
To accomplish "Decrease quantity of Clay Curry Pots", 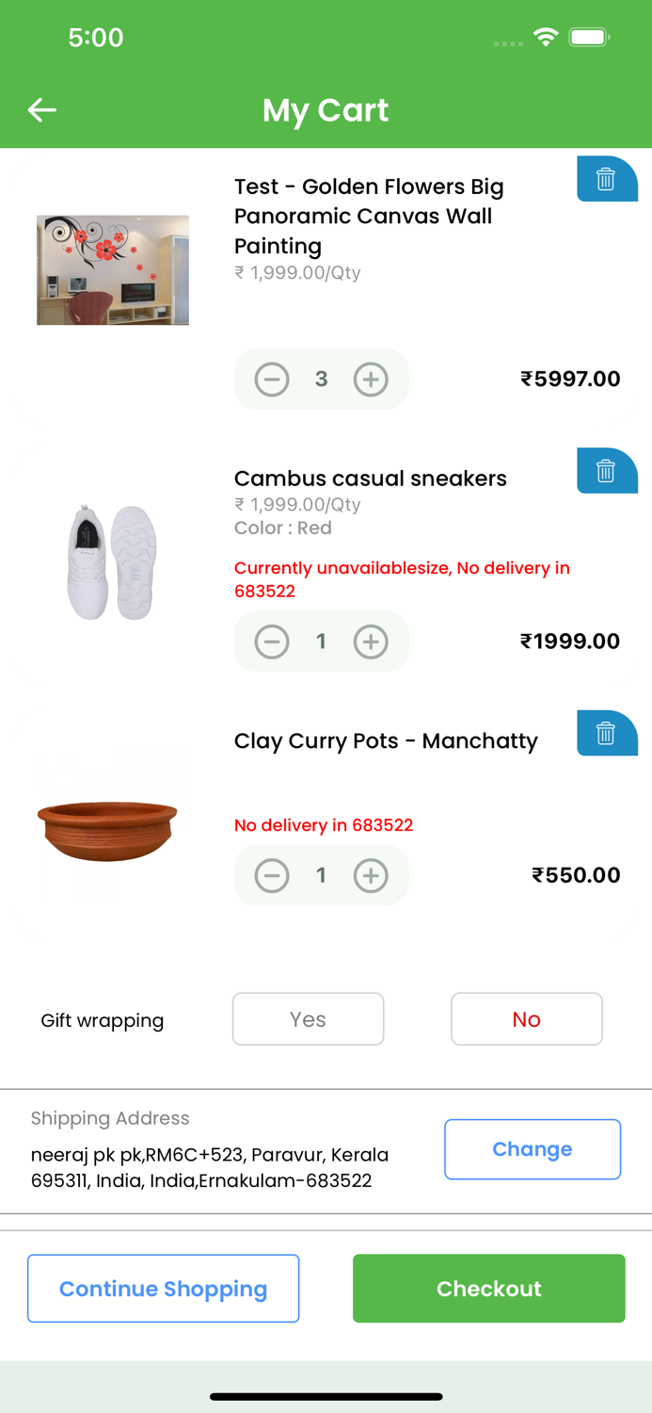I will pos(272,875).
